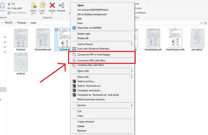The height and width of the screenshot is (135, 208).
Task: Open Move to dropdown arrow
Action: tap(35, 13)
